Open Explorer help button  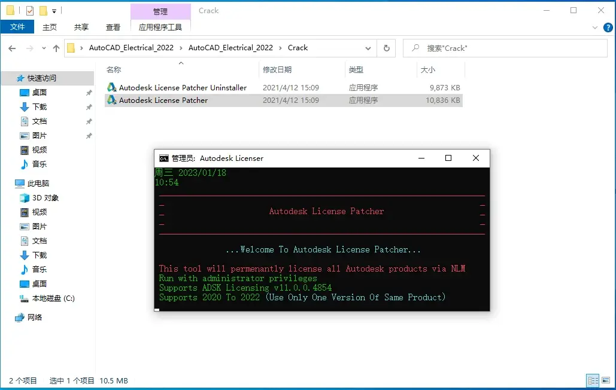tap(608, 28)
